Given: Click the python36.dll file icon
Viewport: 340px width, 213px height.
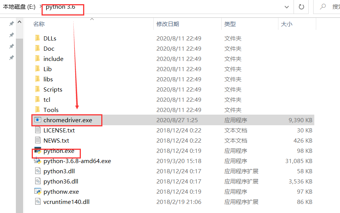Looking at the screenshot, I should (38, 181).
